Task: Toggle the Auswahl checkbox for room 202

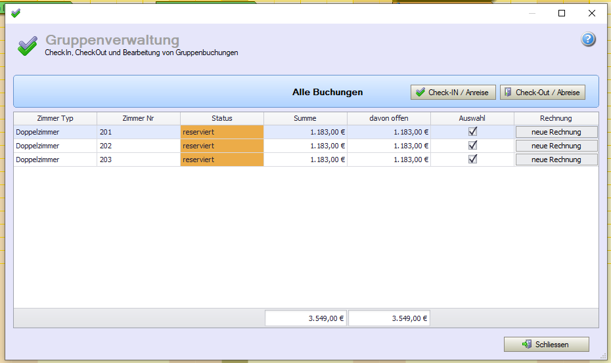Action: pos(472,146)
